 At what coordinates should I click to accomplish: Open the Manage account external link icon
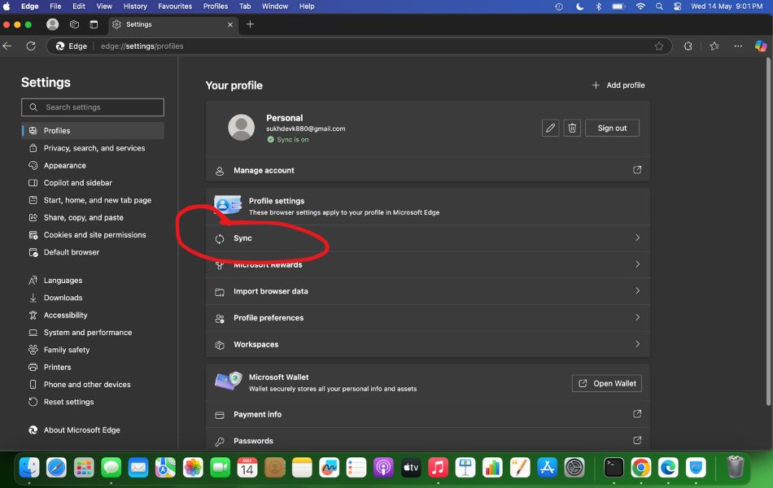pyautogui.click(x=637, y=170)
